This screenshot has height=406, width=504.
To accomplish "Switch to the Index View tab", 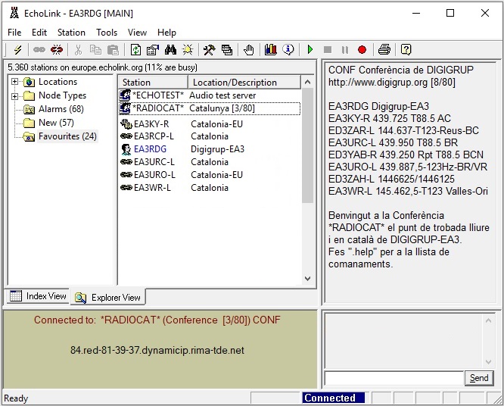I will click(38, 296).
